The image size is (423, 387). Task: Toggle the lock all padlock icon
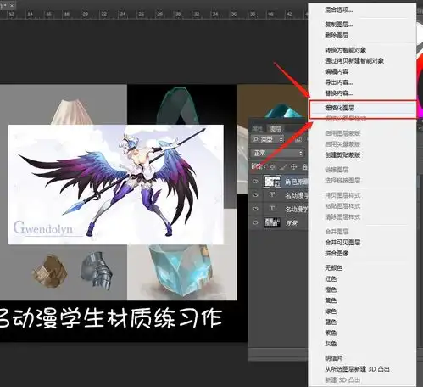tap(304, 167)
